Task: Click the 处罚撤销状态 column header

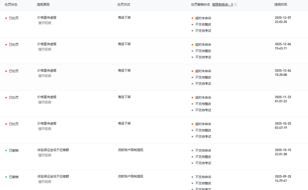Action: tap(200, 5)
